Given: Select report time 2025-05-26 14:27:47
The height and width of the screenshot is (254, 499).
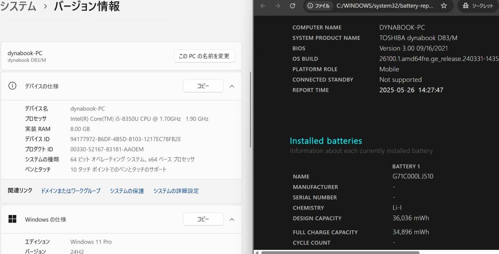Looking at the screenshot, I should (x=411, y=90).
